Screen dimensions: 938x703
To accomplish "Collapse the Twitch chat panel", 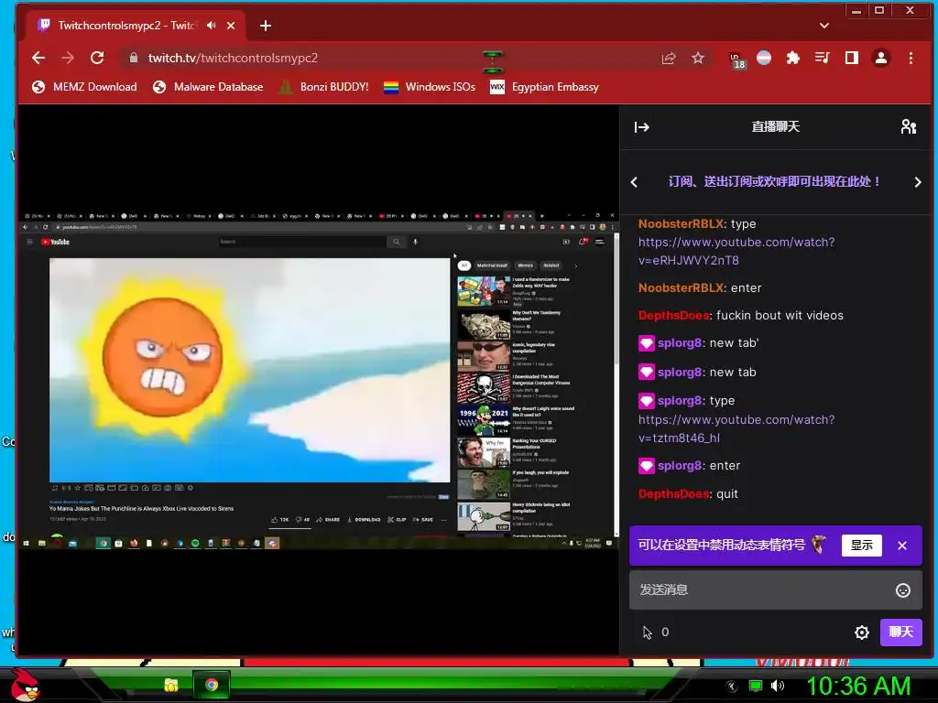I will tap(642, 126).
